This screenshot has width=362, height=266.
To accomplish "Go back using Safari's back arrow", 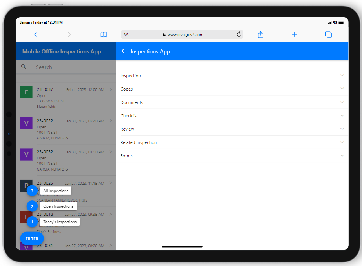I will click(36, 35).
